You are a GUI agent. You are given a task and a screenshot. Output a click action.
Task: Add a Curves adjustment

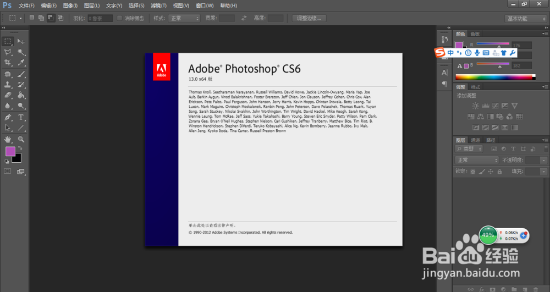(x=496, y=106)
